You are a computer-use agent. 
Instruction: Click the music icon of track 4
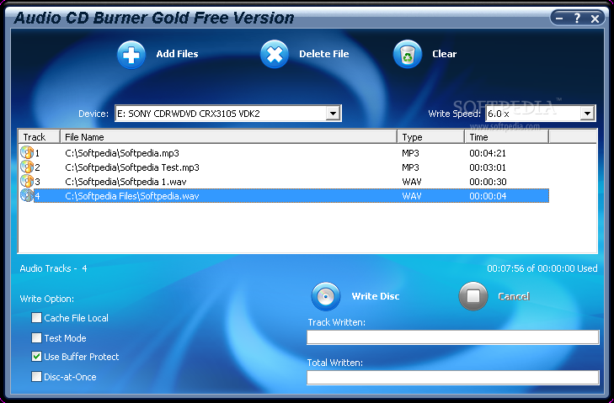(x=27, y=196)
